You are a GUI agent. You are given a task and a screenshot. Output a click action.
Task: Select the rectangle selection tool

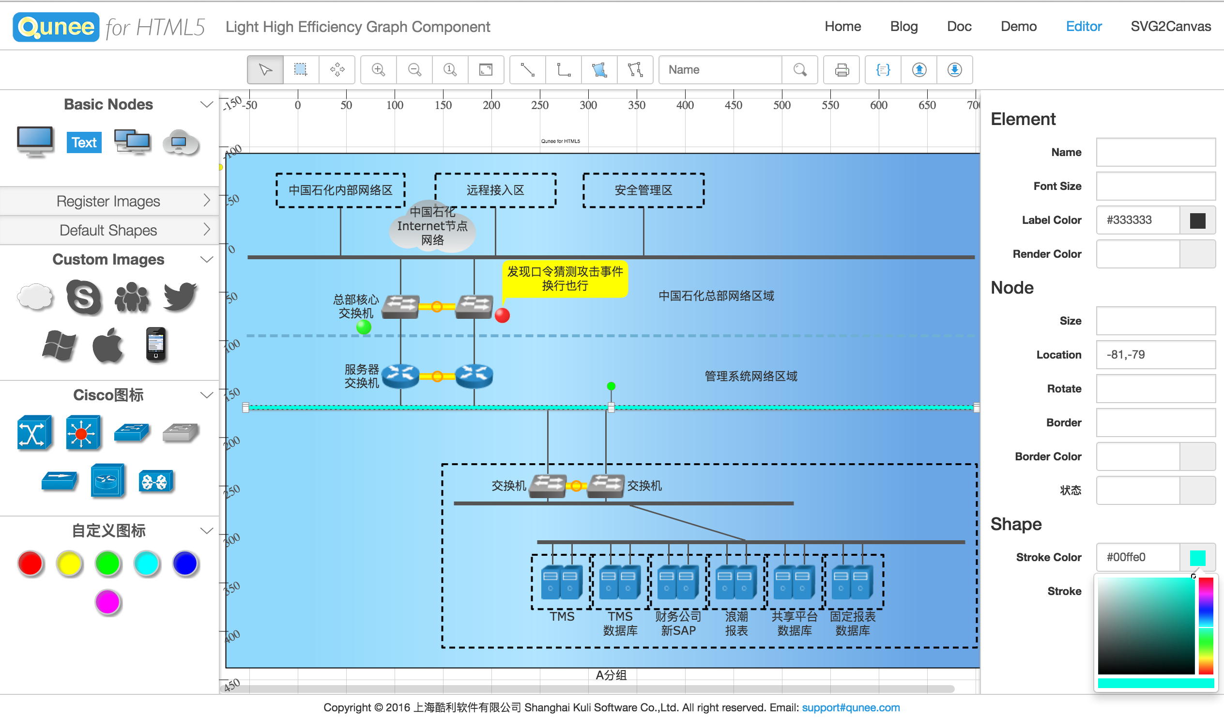click(301, 69)
